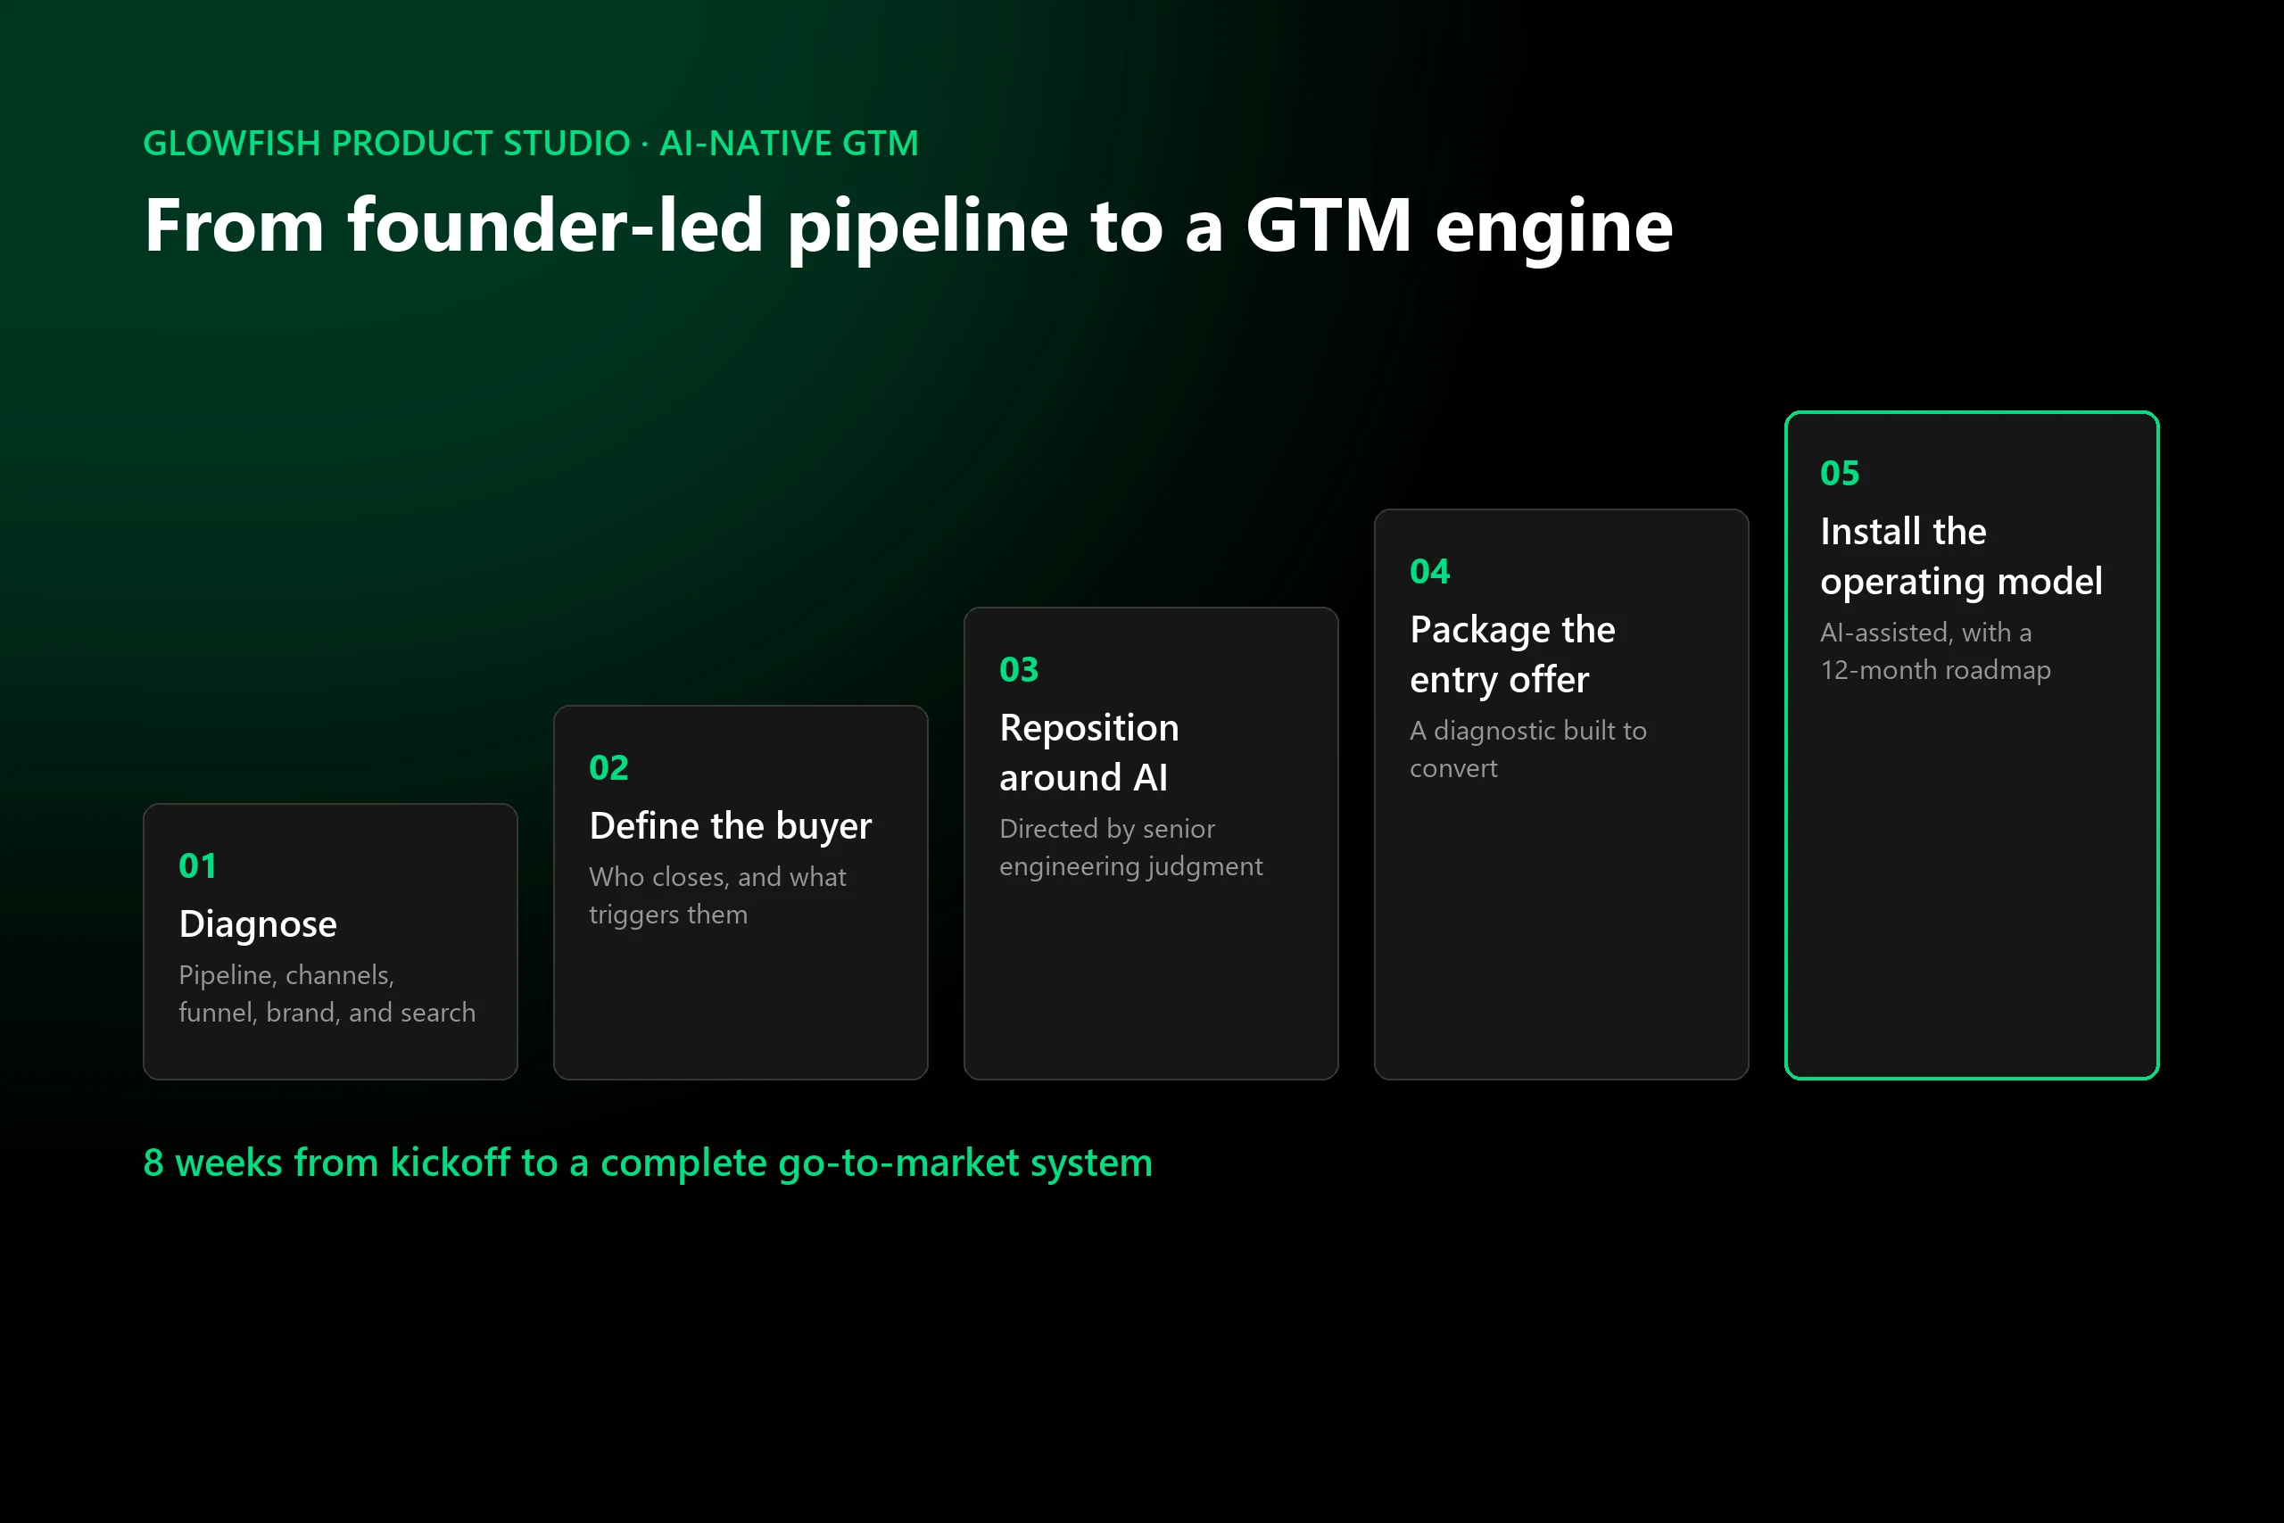This screenshot has width=2284, height=1523.
Task: Click the header 'GLOWFISH PRODUCT STUDIO · AI-NATIVE GTM'
Action: 530,144
